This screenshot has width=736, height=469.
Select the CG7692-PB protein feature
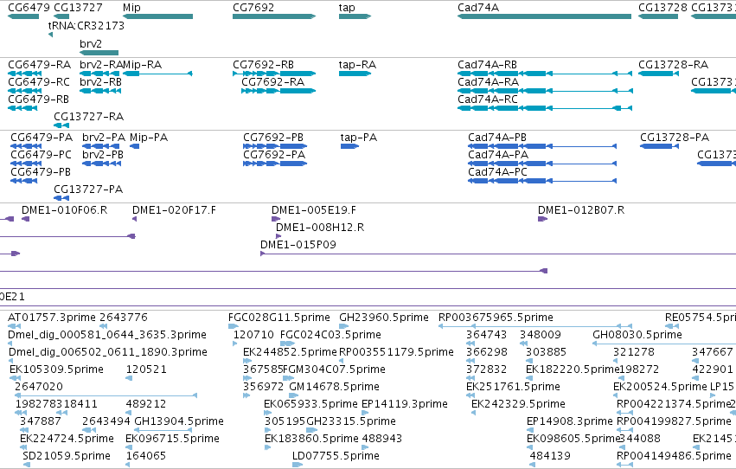275,146
